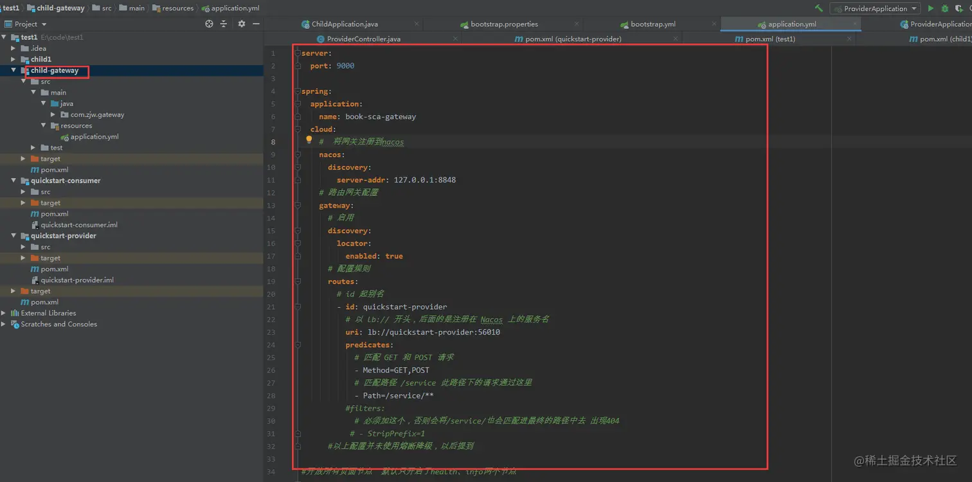Click orange target folder icon under child-gateway
This screenshot has width=972, height=482.
point(35,159)
